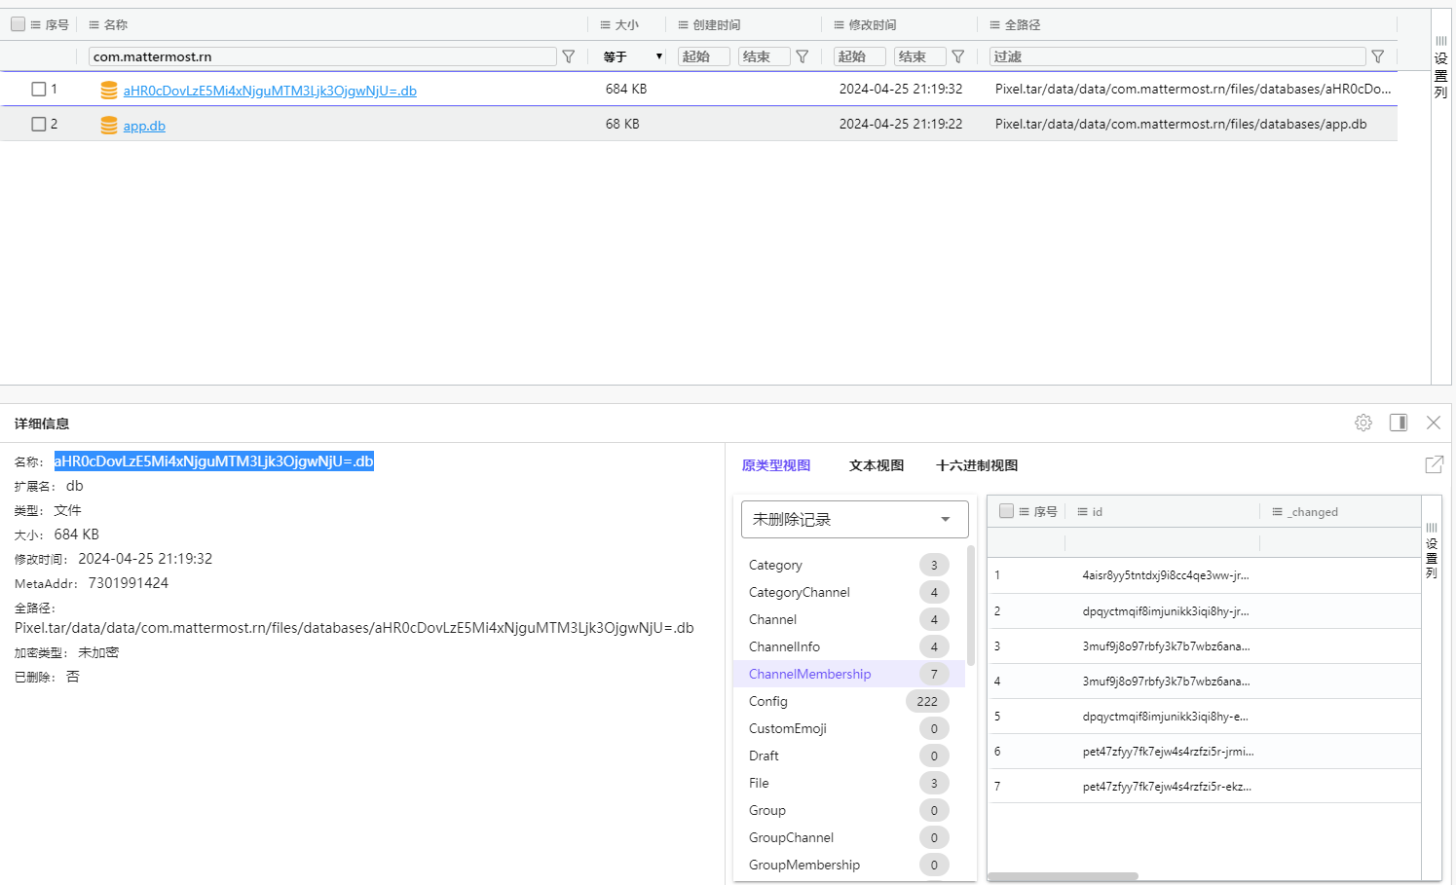The image size is (1456, 885).
Task: Select the Config table in list
Action: click(x=768, y=701)
